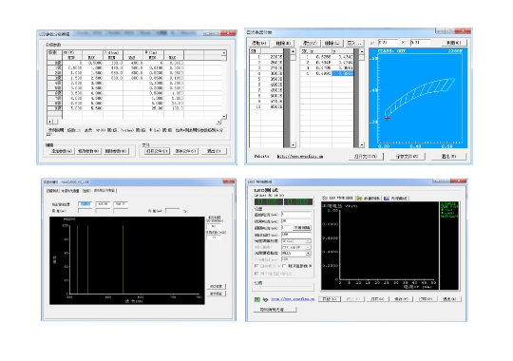Click the down arrow of the x-y coordinate list scrollbar

(x=362, y=144)
